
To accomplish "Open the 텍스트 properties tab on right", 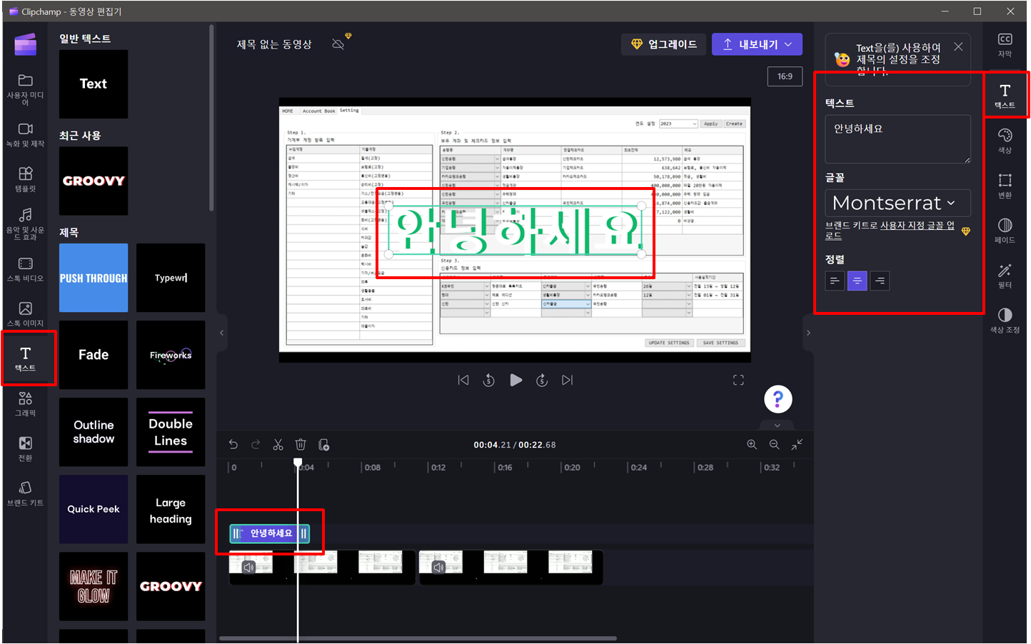I will [x=1005, y=95].
